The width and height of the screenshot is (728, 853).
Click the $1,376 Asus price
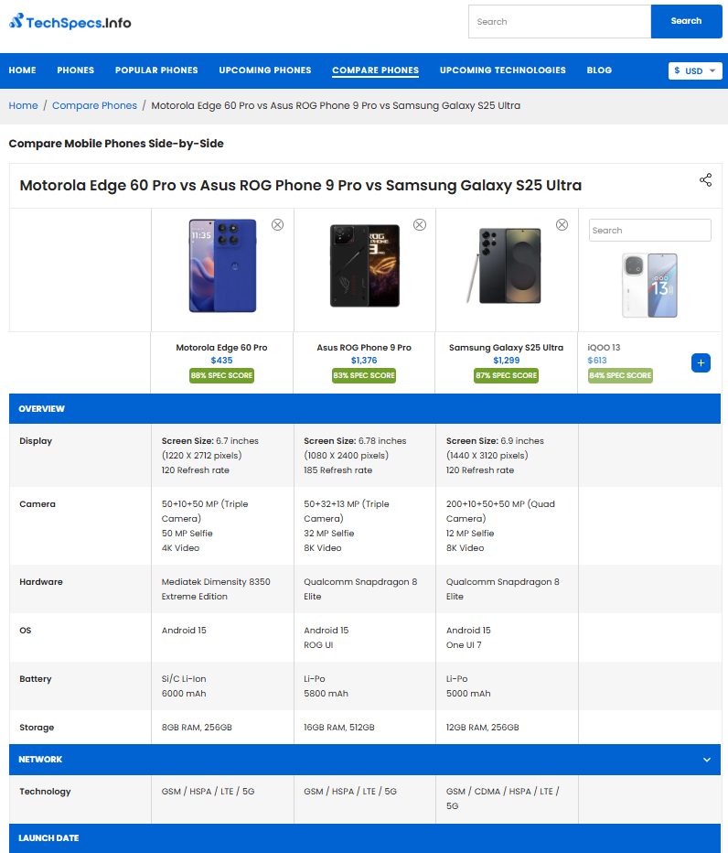(364, 360)
